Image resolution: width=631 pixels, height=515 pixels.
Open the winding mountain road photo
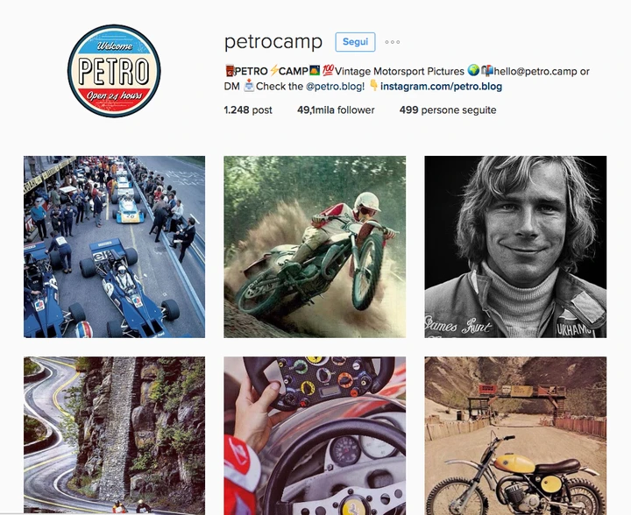coord(114,436)
